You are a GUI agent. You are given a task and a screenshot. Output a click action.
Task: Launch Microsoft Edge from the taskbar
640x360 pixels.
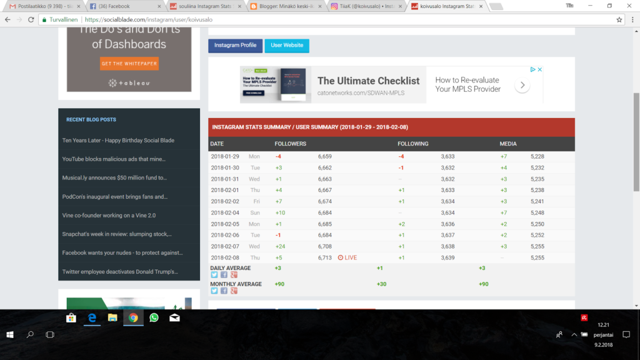92,317
